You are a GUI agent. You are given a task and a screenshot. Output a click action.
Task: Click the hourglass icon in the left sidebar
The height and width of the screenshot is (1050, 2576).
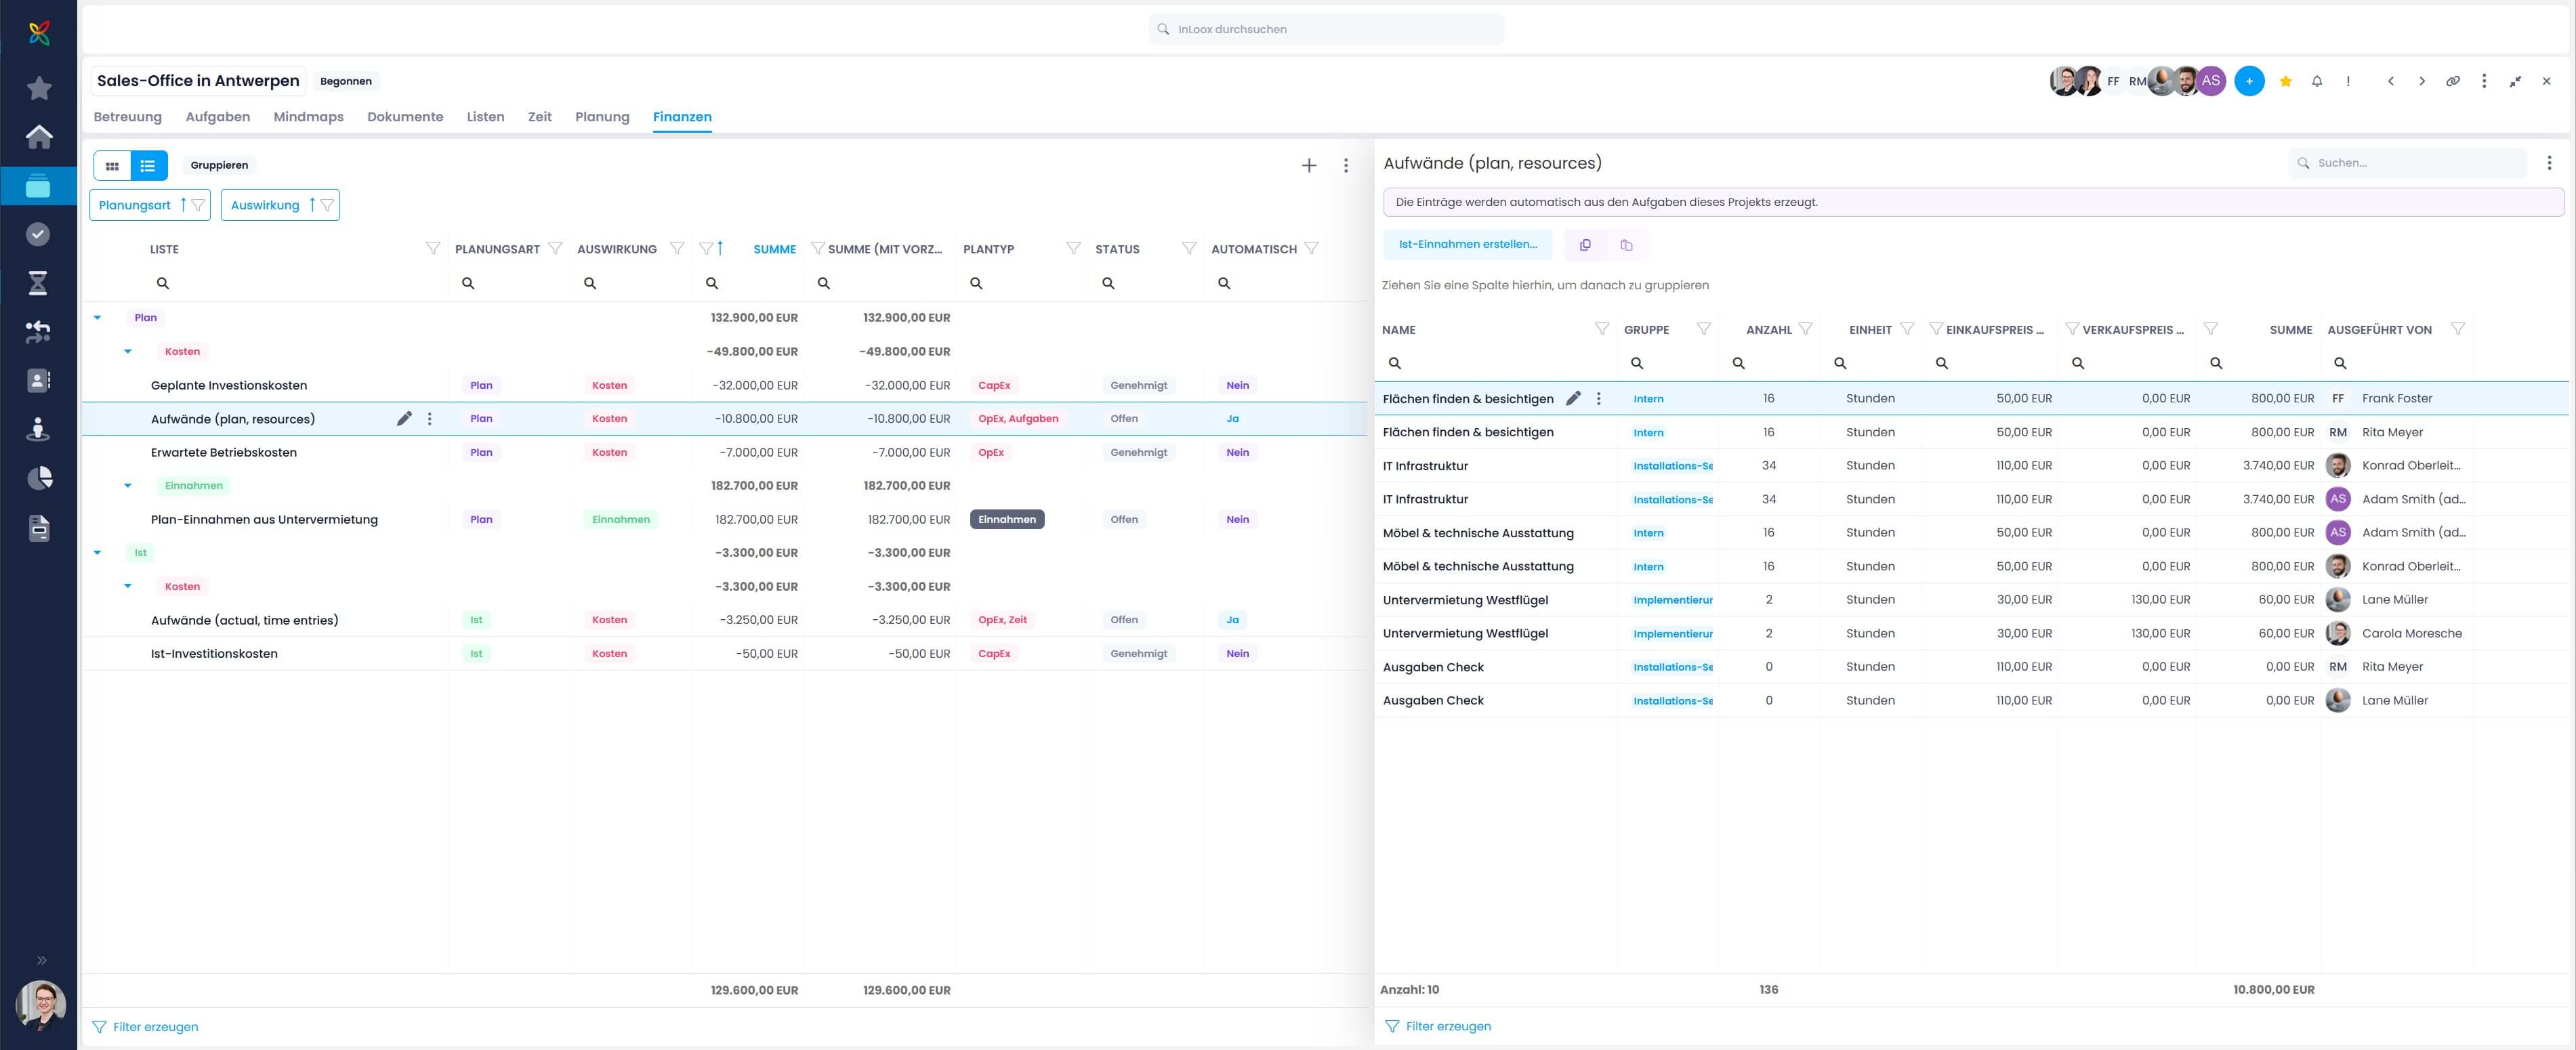(x=39, y=283)
